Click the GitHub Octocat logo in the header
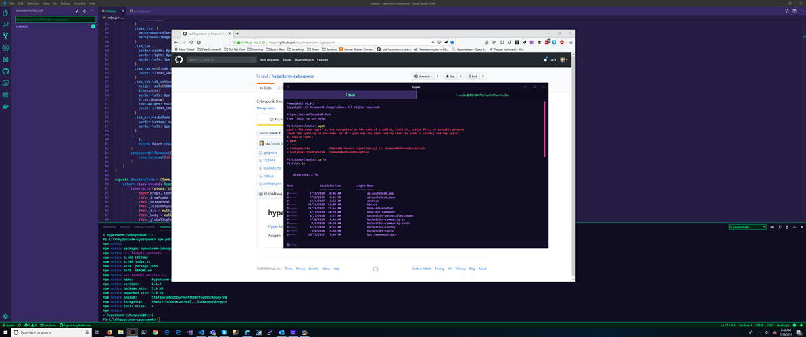This screenshot has width=806, height=337. (179, 60)
